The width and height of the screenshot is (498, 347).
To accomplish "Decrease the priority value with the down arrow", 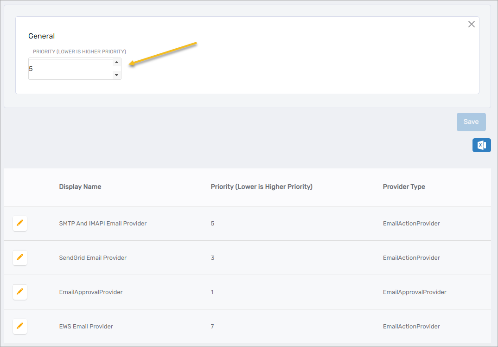I will pos(116,75).
